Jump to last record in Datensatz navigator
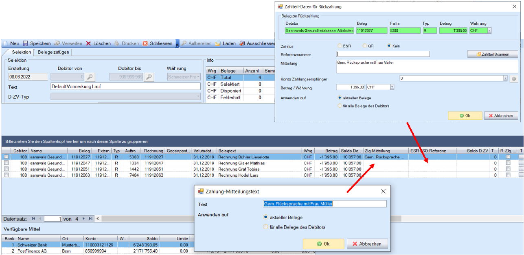The width and height of the screenshot is (524, 255). click(x=90, y=218)
